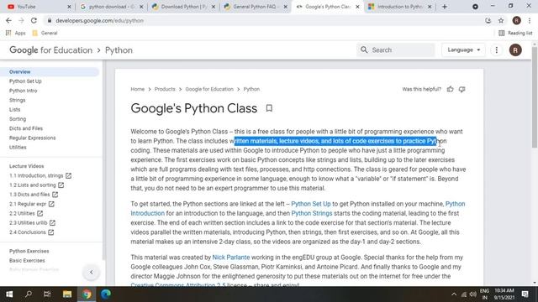
Task: Open the Language dropdown
Action: [x=463, y=50]
